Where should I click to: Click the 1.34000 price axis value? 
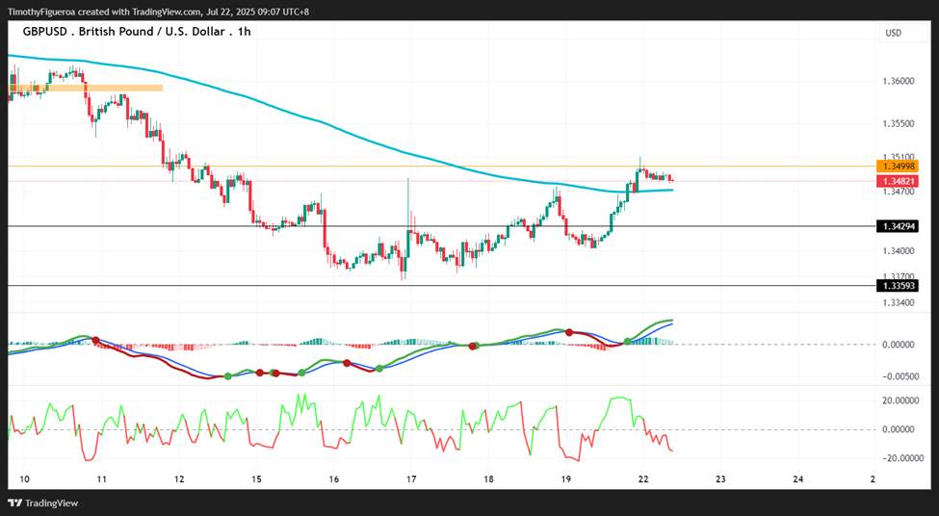click(x=899, y=251)
